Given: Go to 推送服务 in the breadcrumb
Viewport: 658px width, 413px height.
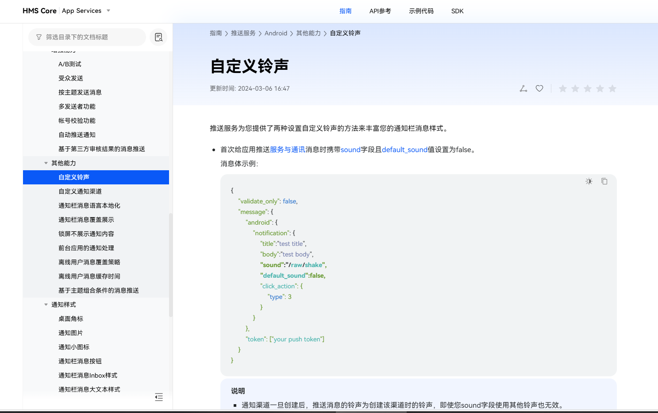Looking at the screenshot, I should 243,33.
